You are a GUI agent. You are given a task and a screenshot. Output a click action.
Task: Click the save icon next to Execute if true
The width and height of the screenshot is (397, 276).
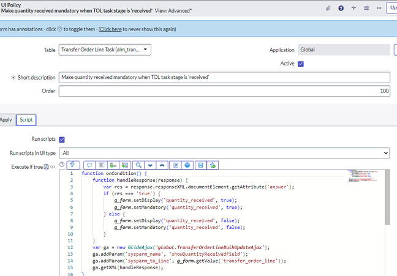click(x=47, y=166)
